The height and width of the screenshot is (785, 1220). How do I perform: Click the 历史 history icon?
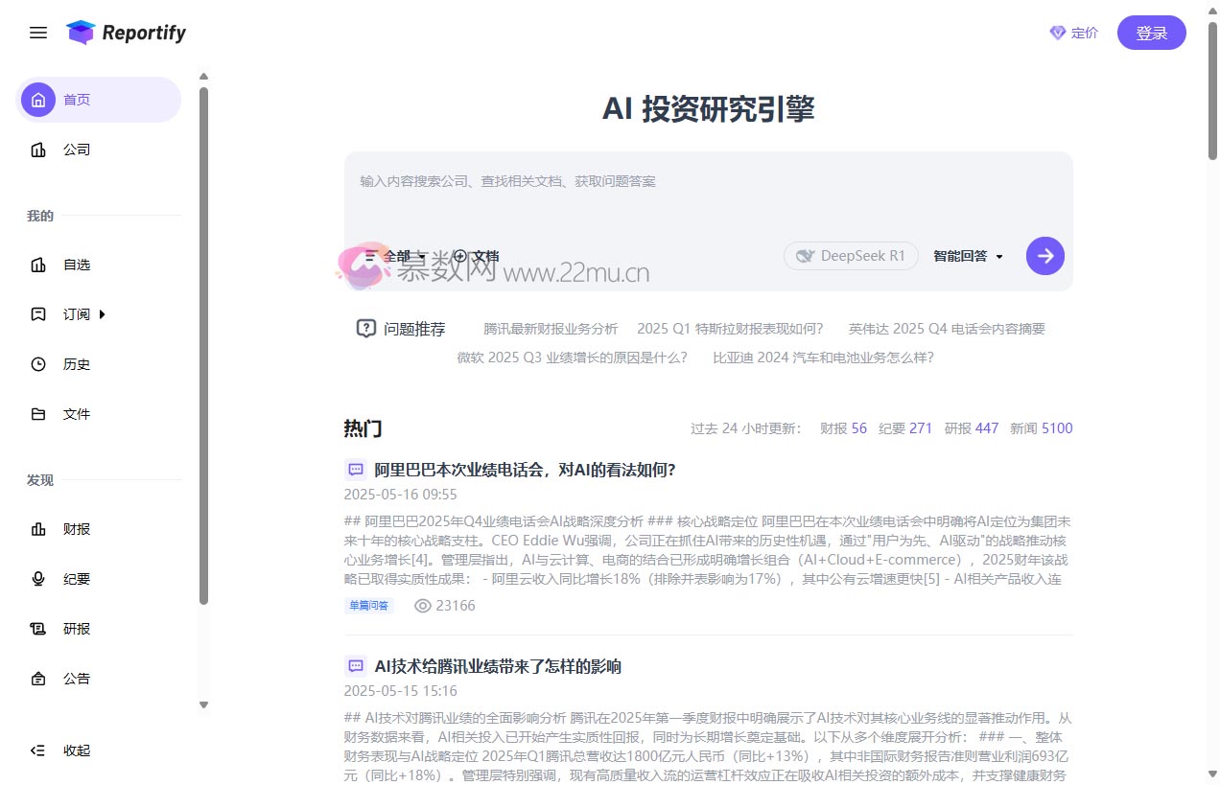point(38,364)
